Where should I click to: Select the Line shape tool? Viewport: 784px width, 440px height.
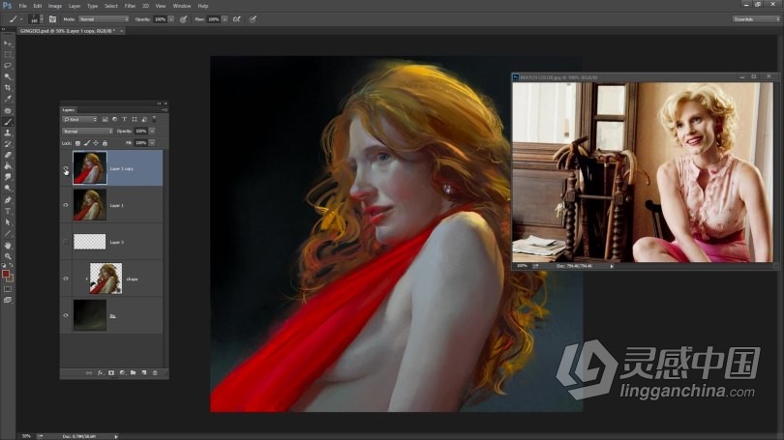point(8,233)
